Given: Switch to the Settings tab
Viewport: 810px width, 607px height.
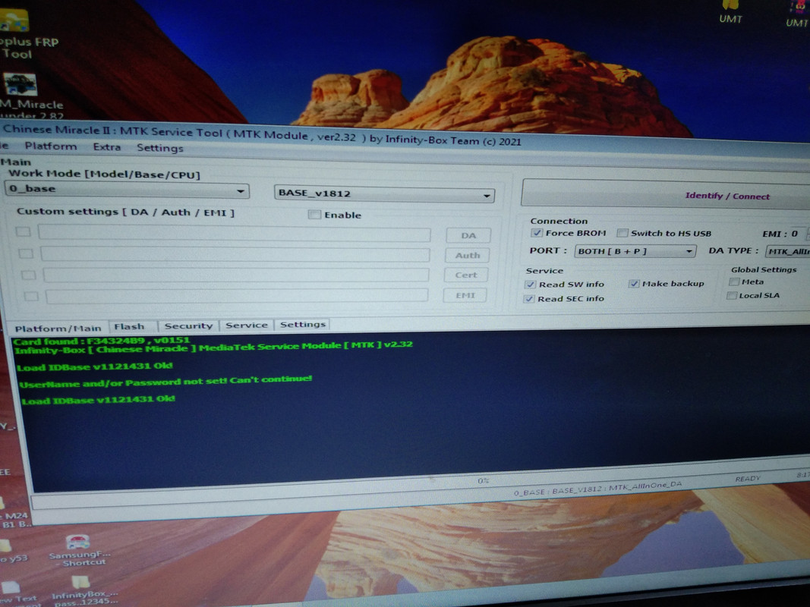Looking at the screenshot, I should tap(303, 324).
